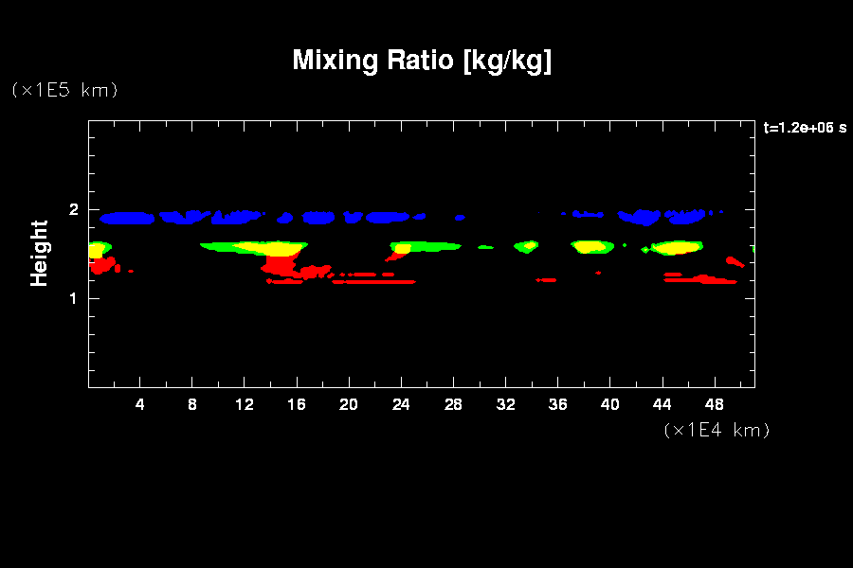The height and width of the screenshot is (568, 853).
Task: Select the x-axis tick label "12"
Action: pyautogui.click(x=245, y=404)
